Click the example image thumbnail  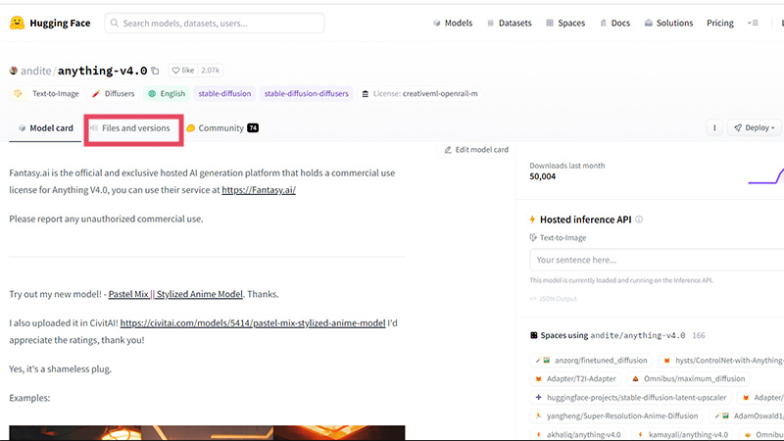pos(207,433)
